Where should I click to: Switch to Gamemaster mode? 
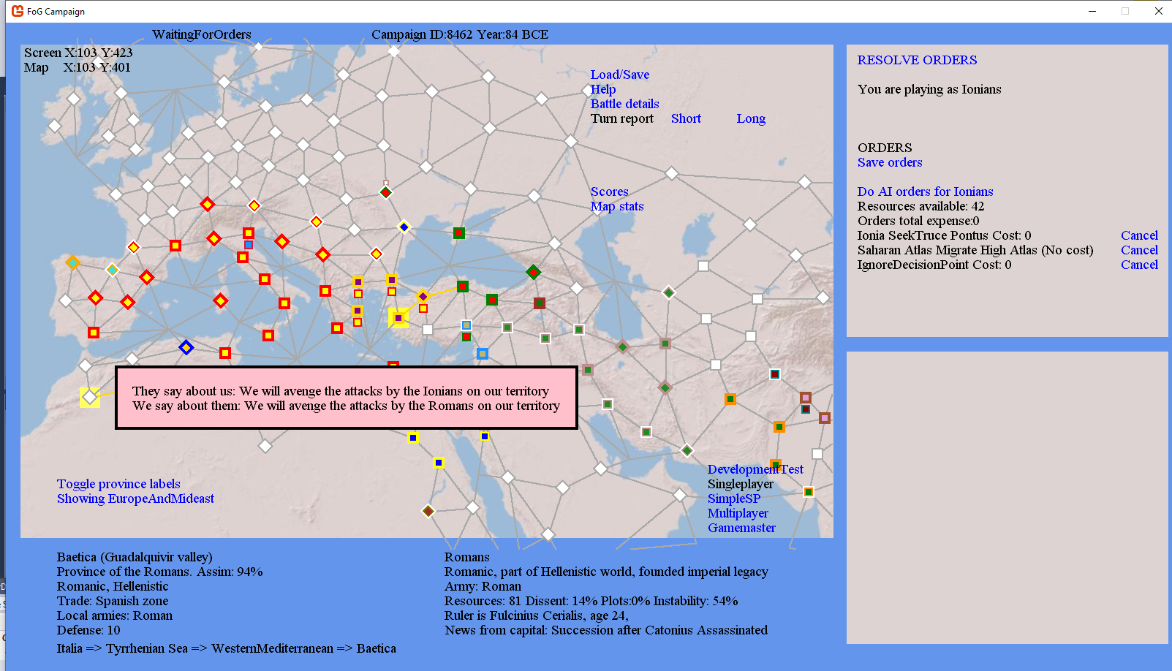[741, 528]
